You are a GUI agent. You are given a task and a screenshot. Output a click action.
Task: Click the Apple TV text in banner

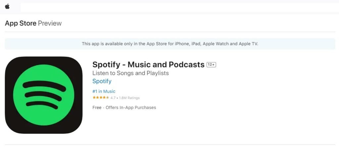248,44
